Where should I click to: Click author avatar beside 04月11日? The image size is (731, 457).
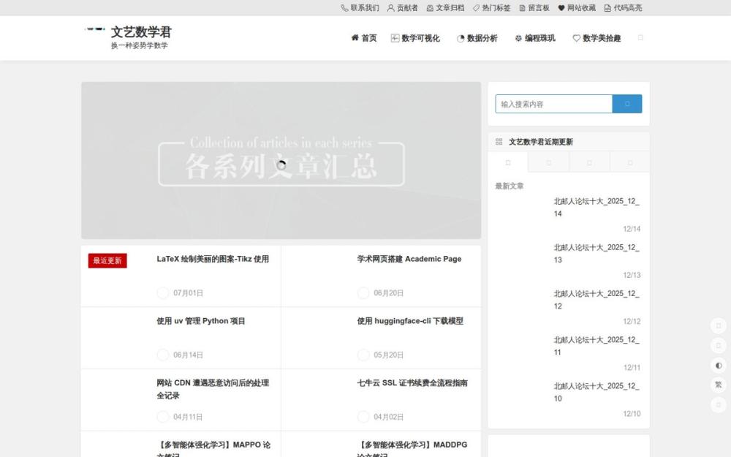coord(163,417)
